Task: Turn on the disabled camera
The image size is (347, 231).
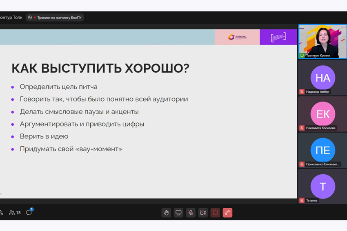Action: tap(203, 213)
